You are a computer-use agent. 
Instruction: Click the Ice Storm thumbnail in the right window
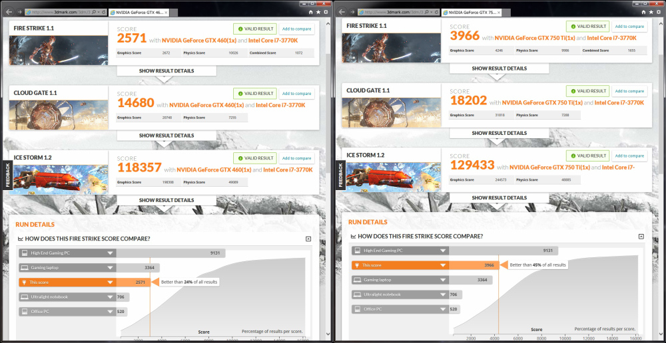click(x=391, y=177)
